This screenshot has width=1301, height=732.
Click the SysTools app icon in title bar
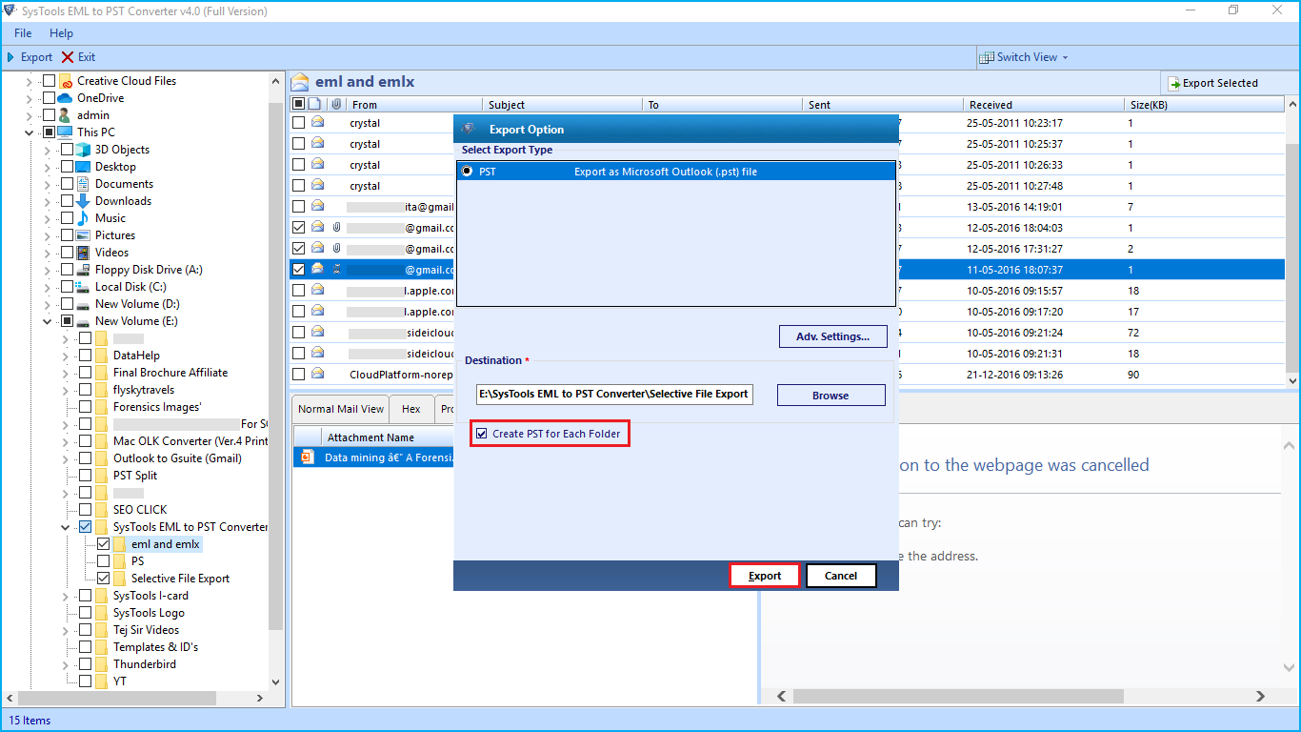tap(10, 11)
